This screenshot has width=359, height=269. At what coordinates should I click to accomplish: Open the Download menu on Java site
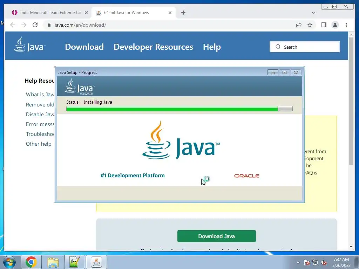[84, 47]
